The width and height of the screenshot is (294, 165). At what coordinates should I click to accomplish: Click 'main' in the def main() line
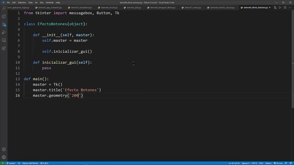pos(37,79)
